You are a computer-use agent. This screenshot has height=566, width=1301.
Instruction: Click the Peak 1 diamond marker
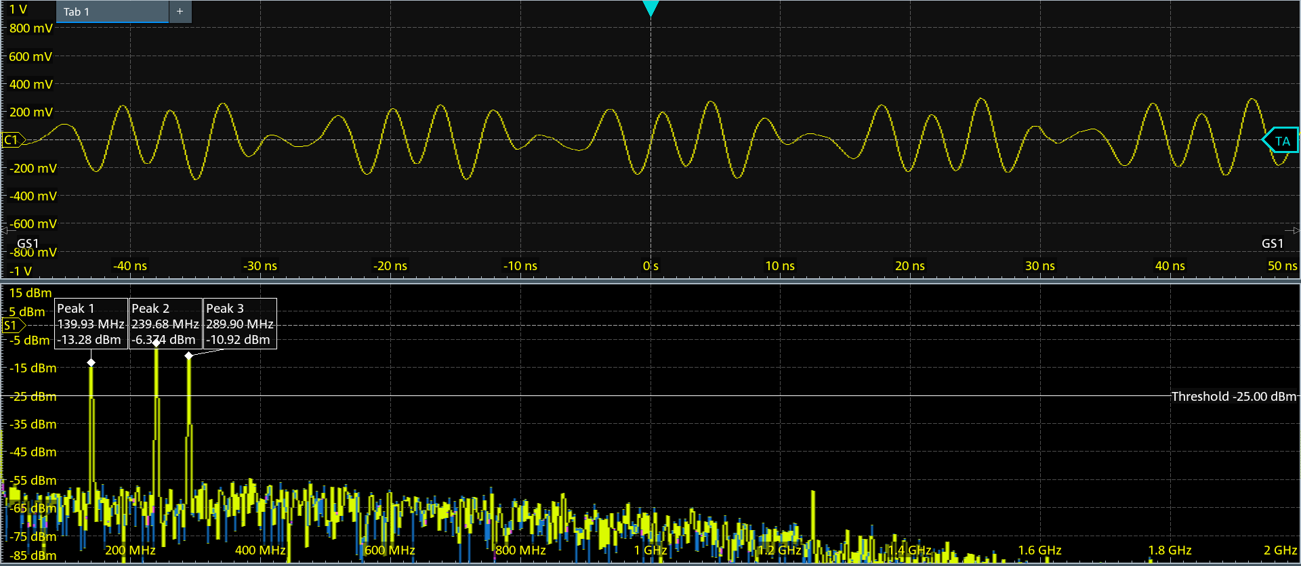click(x=91, y=363)
